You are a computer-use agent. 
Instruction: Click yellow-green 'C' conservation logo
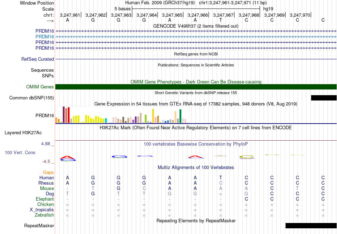pyautogui.click(x=247, y=157)
